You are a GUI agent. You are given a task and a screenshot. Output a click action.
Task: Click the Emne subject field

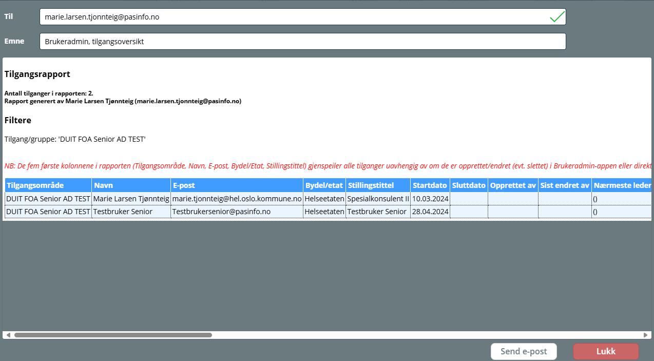[302, 42]
